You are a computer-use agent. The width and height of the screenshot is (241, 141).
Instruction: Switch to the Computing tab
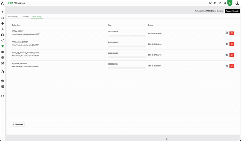(25, 17)
